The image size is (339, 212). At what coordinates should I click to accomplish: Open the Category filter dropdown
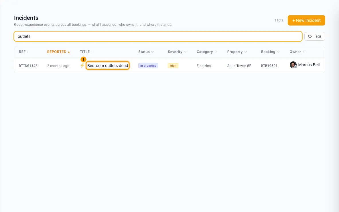tap(207, 52)
